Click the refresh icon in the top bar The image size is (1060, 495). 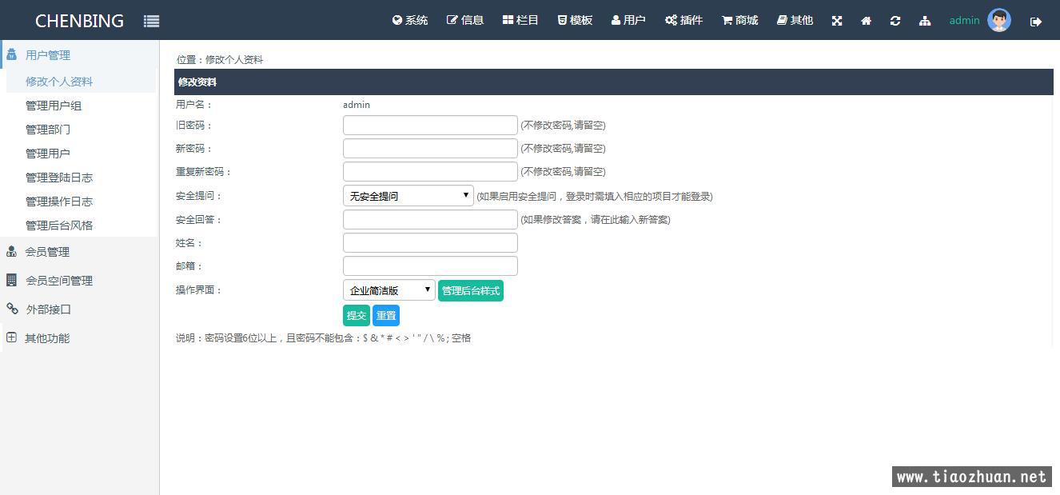(895, 21)
